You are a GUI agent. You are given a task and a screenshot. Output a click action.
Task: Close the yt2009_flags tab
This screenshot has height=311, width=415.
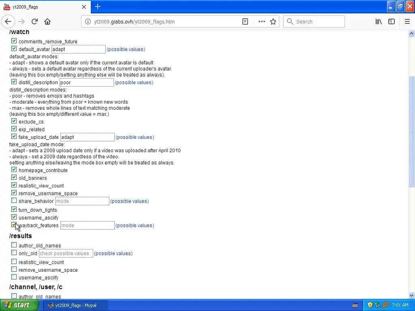tap(84, 7)
